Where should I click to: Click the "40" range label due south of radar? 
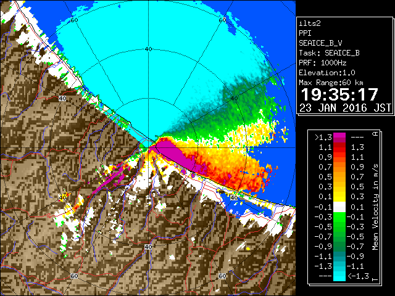click(148, 247)
